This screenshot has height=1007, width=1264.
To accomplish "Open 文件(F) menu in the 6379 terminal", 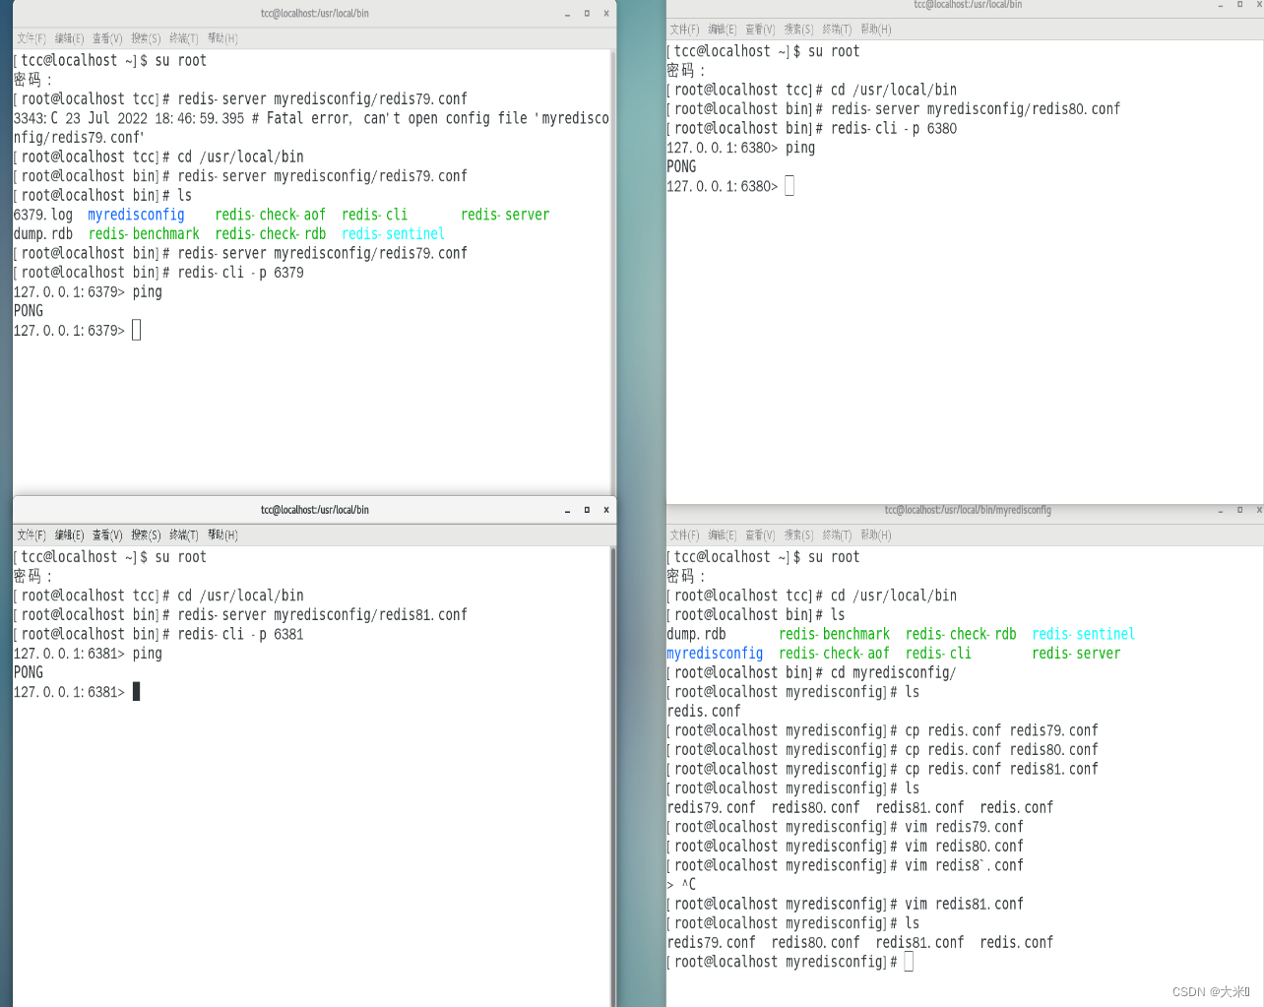I will coord(32,38).
